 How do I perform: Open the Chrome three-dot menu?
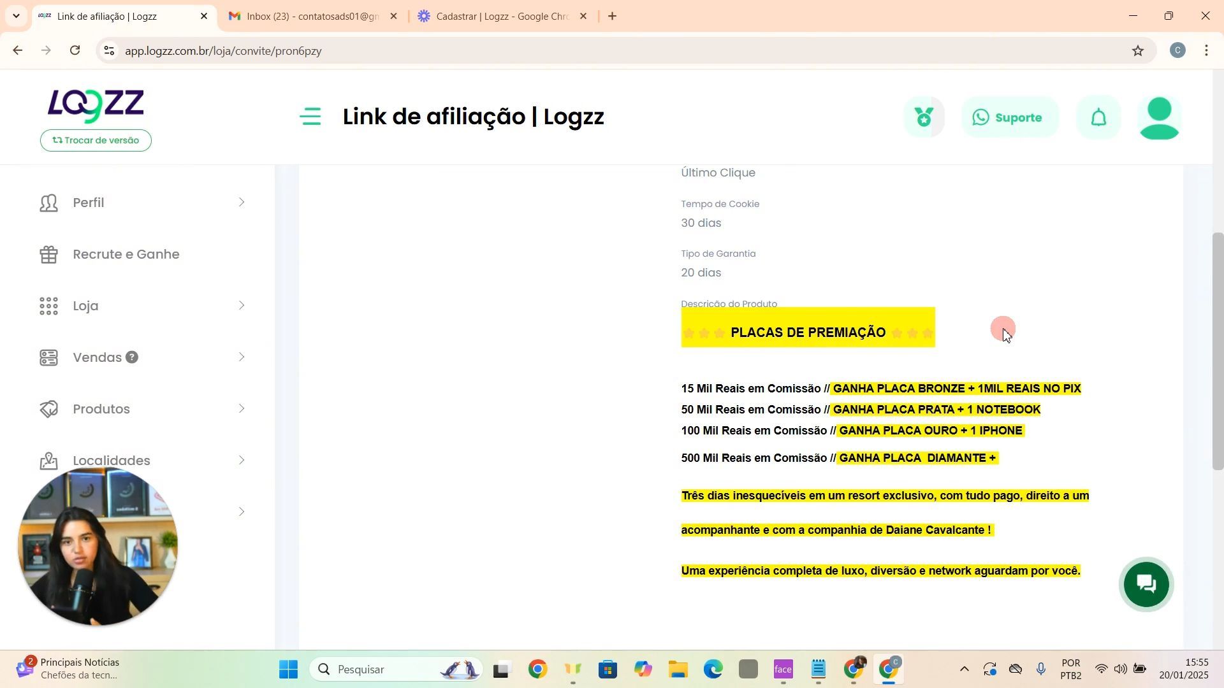[1207, 51]
